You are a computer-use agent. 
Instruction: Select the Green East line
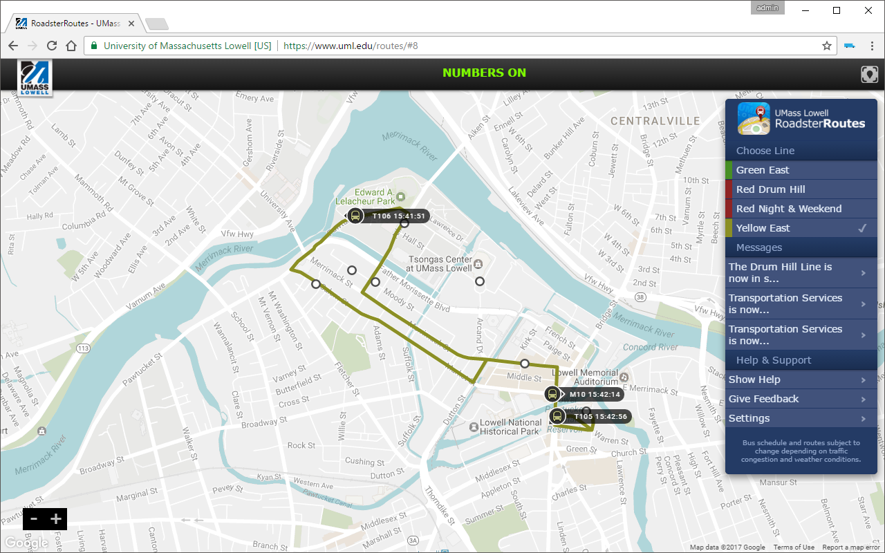(801, 170)
